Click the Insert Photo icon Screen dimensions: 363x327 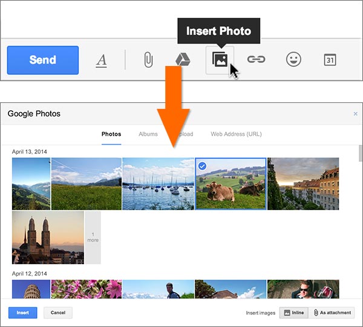220,60
